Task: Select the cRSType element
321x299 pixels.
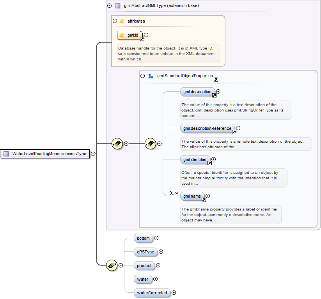Action: (x=145, y=252)
